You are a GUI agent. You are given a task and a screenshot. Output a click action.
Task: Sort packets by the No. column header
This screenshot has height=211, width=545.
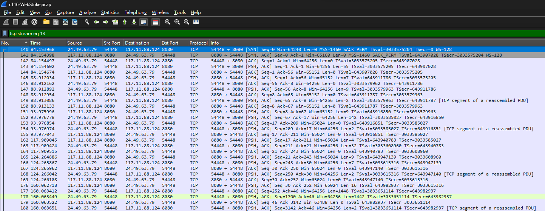[x=15, y=43]
